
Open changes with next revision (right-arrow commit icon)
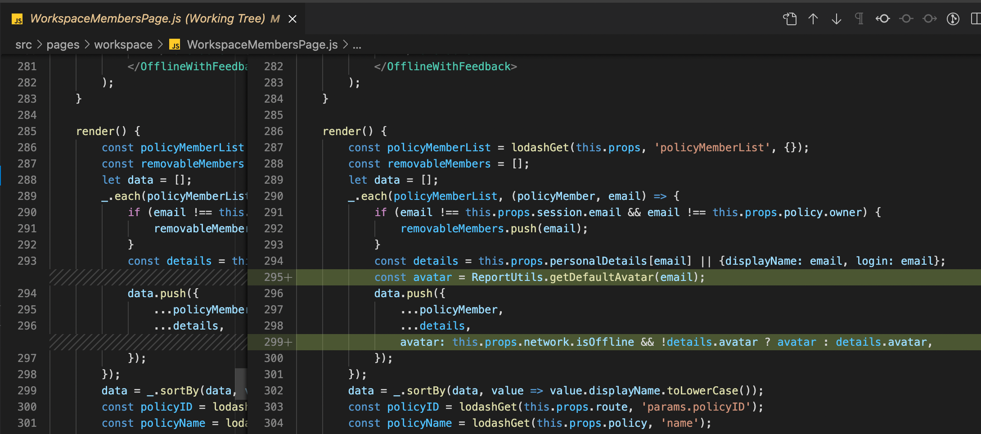pyautogui.click(x=930, y=19)
